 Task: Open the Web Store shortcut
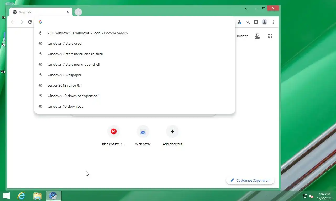pyautogui.click(x=143, y=136)
